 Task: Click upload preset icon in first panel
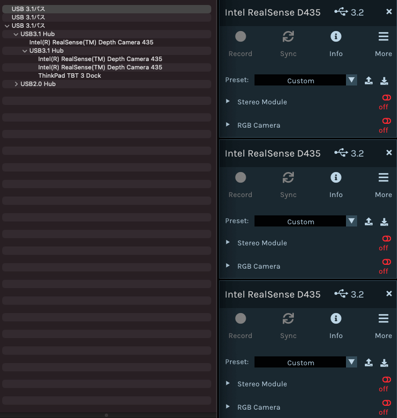click(x=369, y=80)
